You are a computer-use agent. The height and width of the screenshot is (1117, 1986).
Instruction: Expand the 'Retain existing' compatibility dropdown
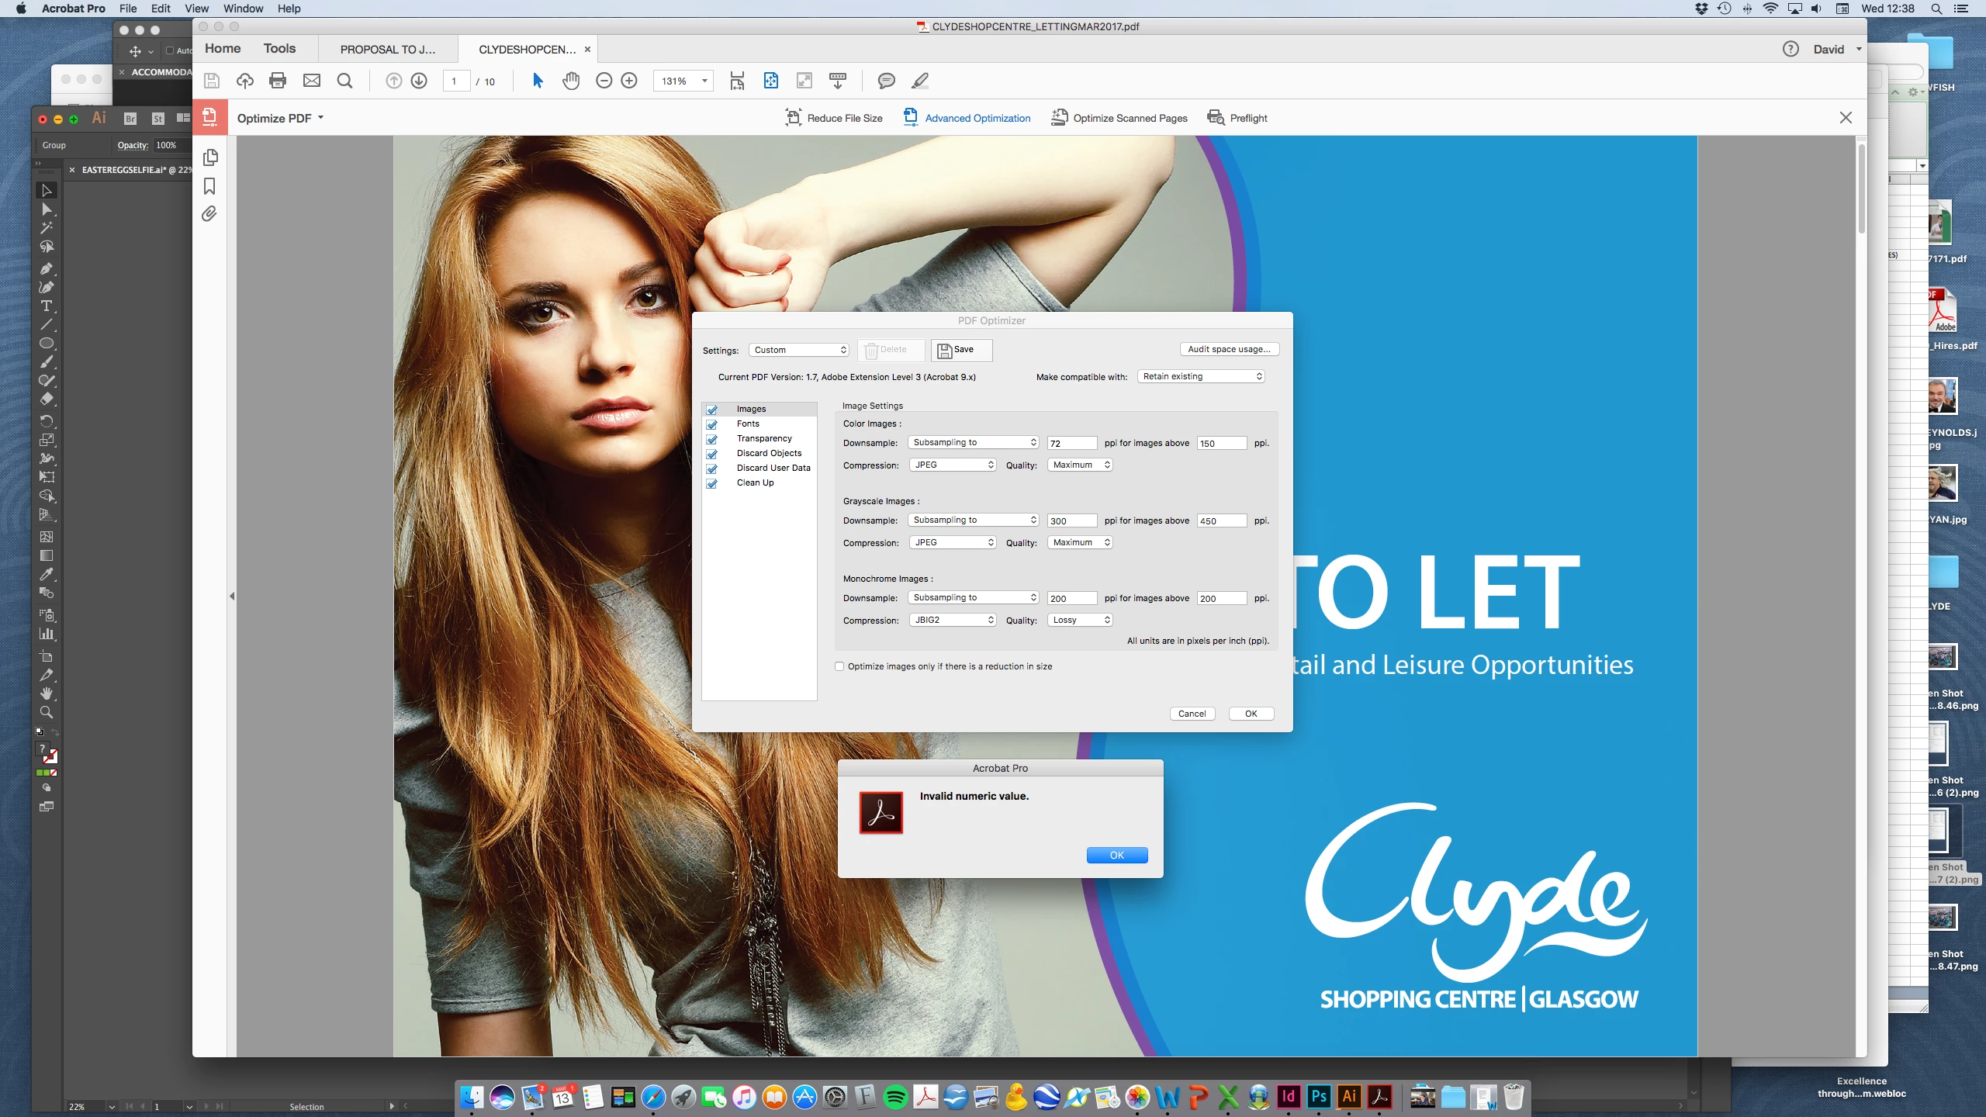1202,376
